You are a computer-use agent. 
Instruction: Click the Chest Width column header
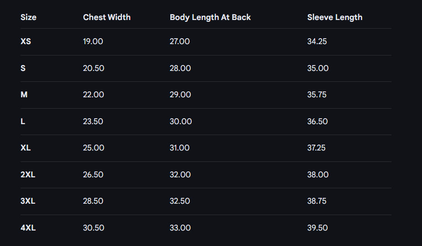coord(107,17)
